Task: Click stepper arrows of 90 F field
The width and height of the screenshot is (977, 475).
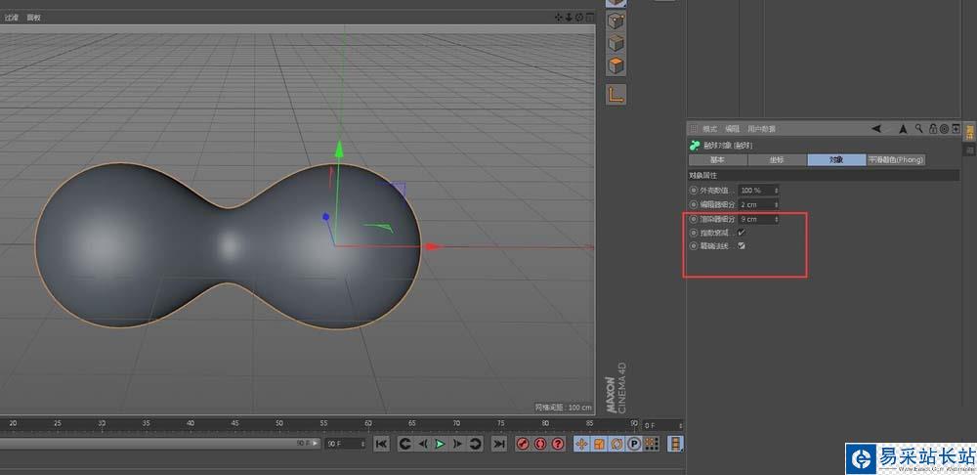Action: click(363, 444)
